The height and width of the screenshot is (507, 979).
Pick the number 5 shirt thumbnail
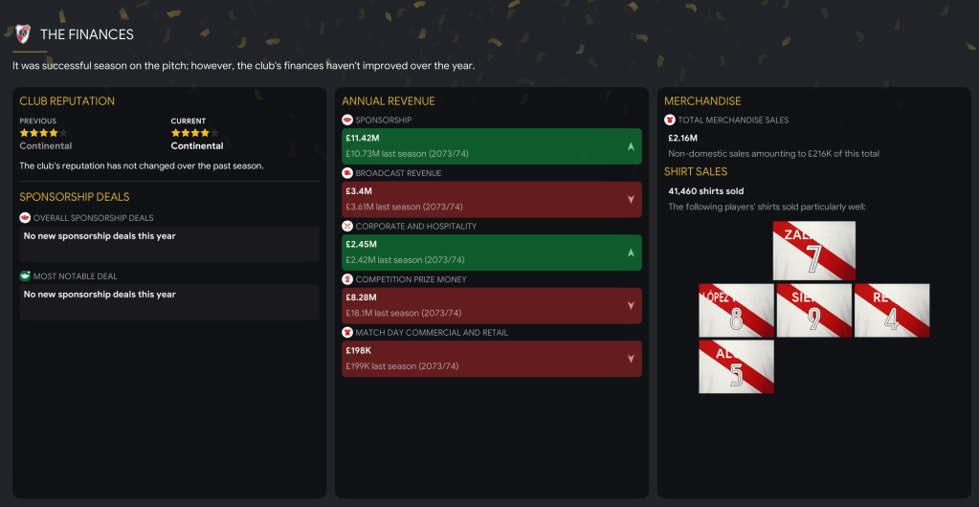736,366
